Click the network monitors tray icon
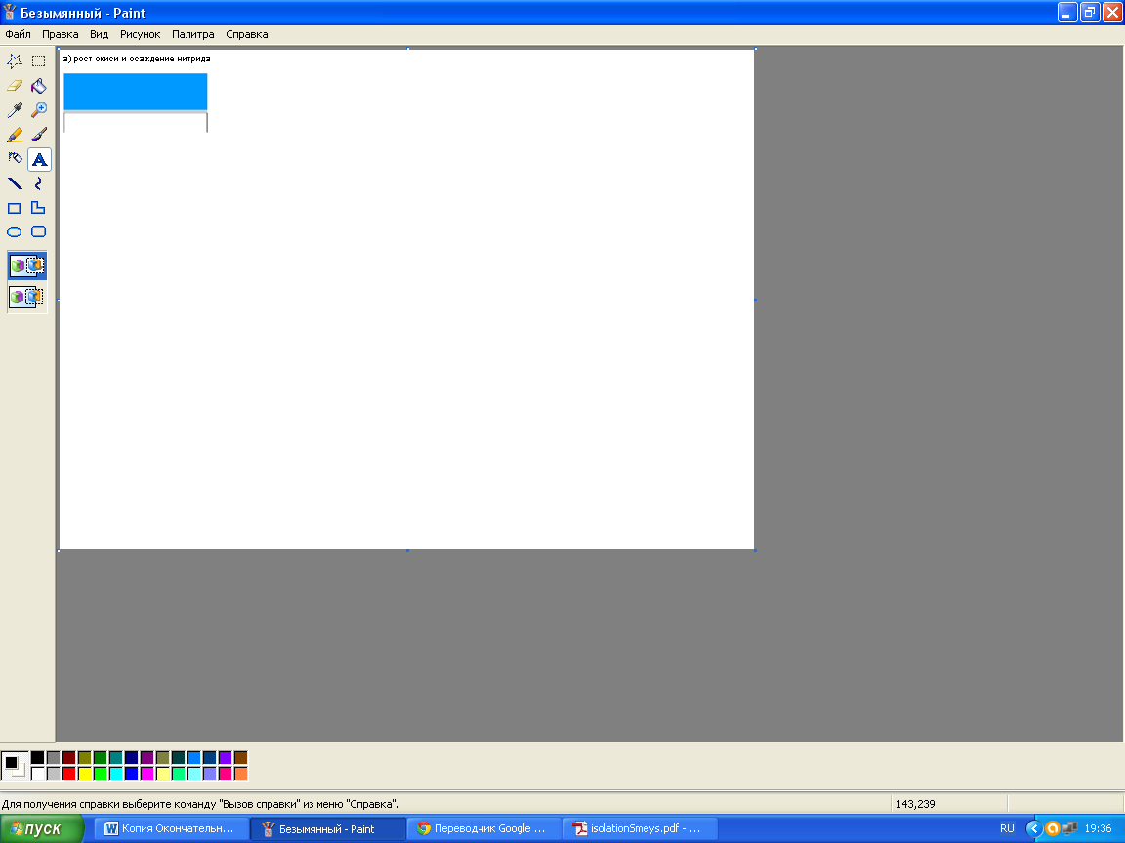The width and height of the screenshot is (1125, 843). coord(1069,828)
